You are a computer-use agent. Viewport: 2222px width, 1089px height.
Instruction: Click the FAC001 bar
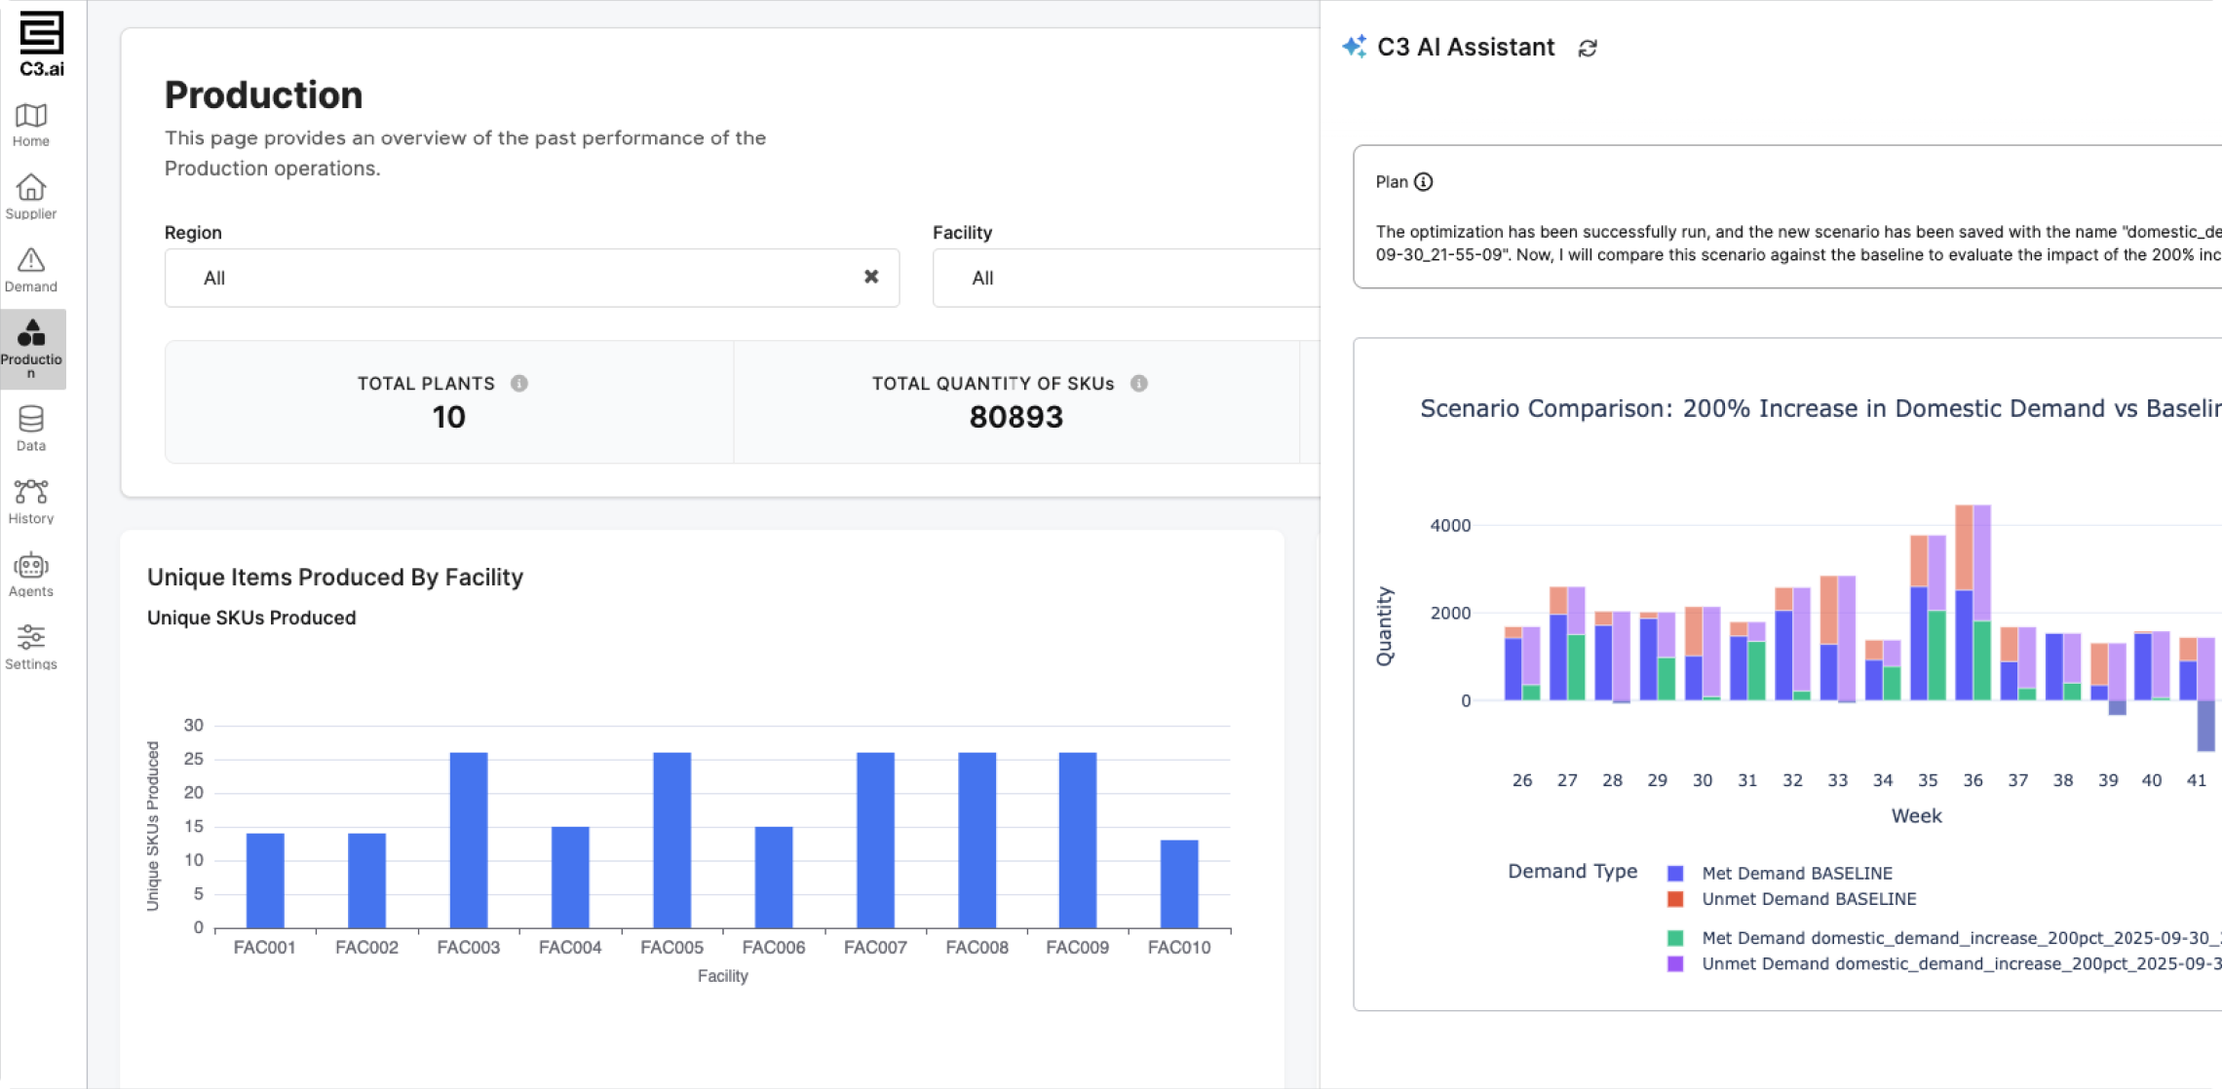[x=265, y=881]
